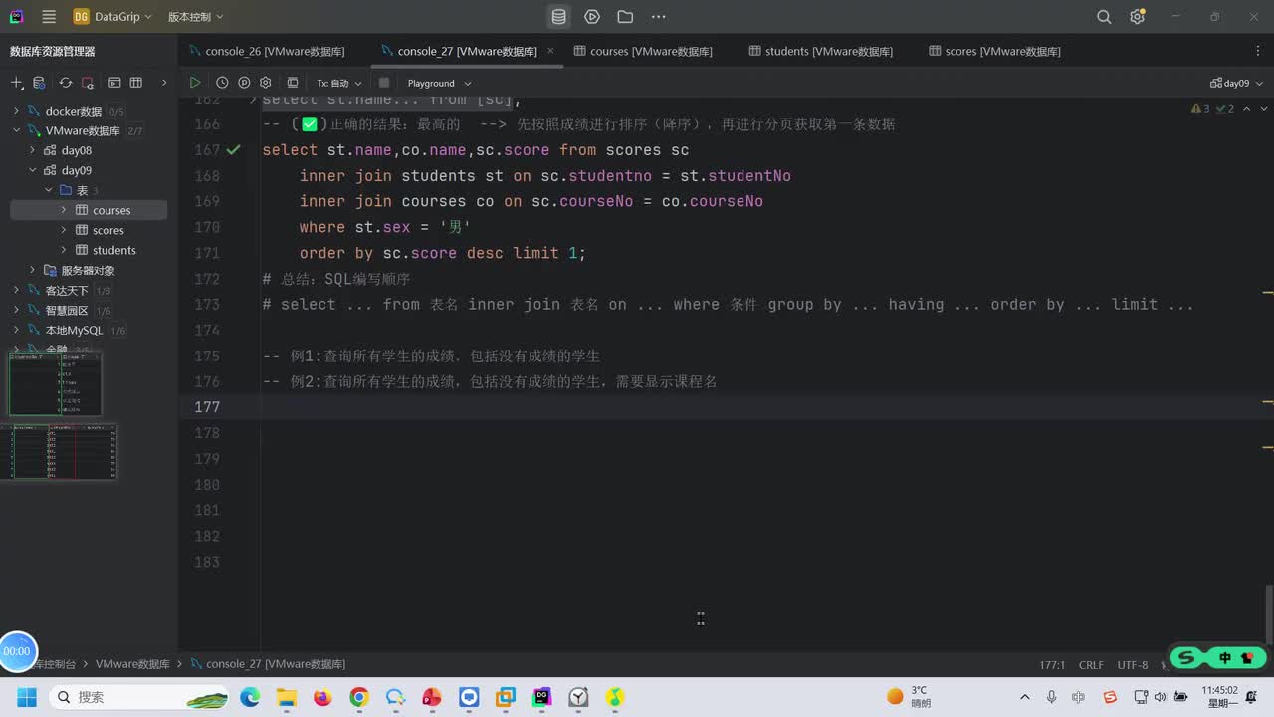This screenshot has height=717, width=1274.
Task: Collapse the 表 tables folder
Action: coord(49,190)
